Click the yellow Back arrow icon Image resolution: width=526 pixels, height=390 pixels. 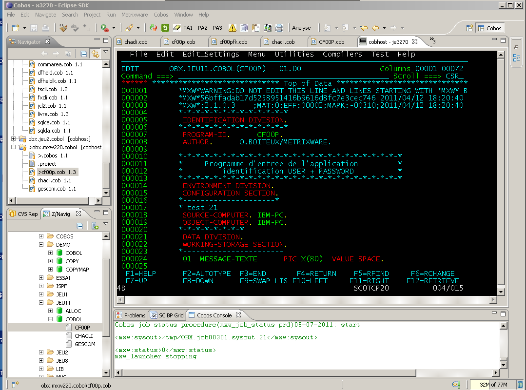pos(375,28)
